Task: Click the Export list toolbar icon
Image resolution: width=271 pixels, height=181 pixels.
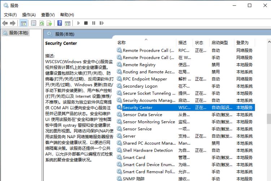Action: coord(50,23)
